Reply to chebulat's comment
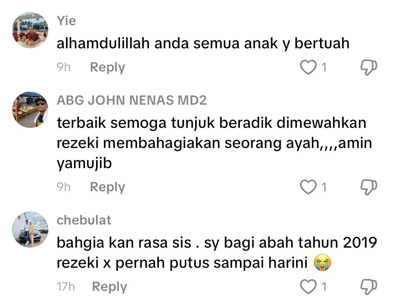This screenshot has height=302, width=393. [109, 287]
